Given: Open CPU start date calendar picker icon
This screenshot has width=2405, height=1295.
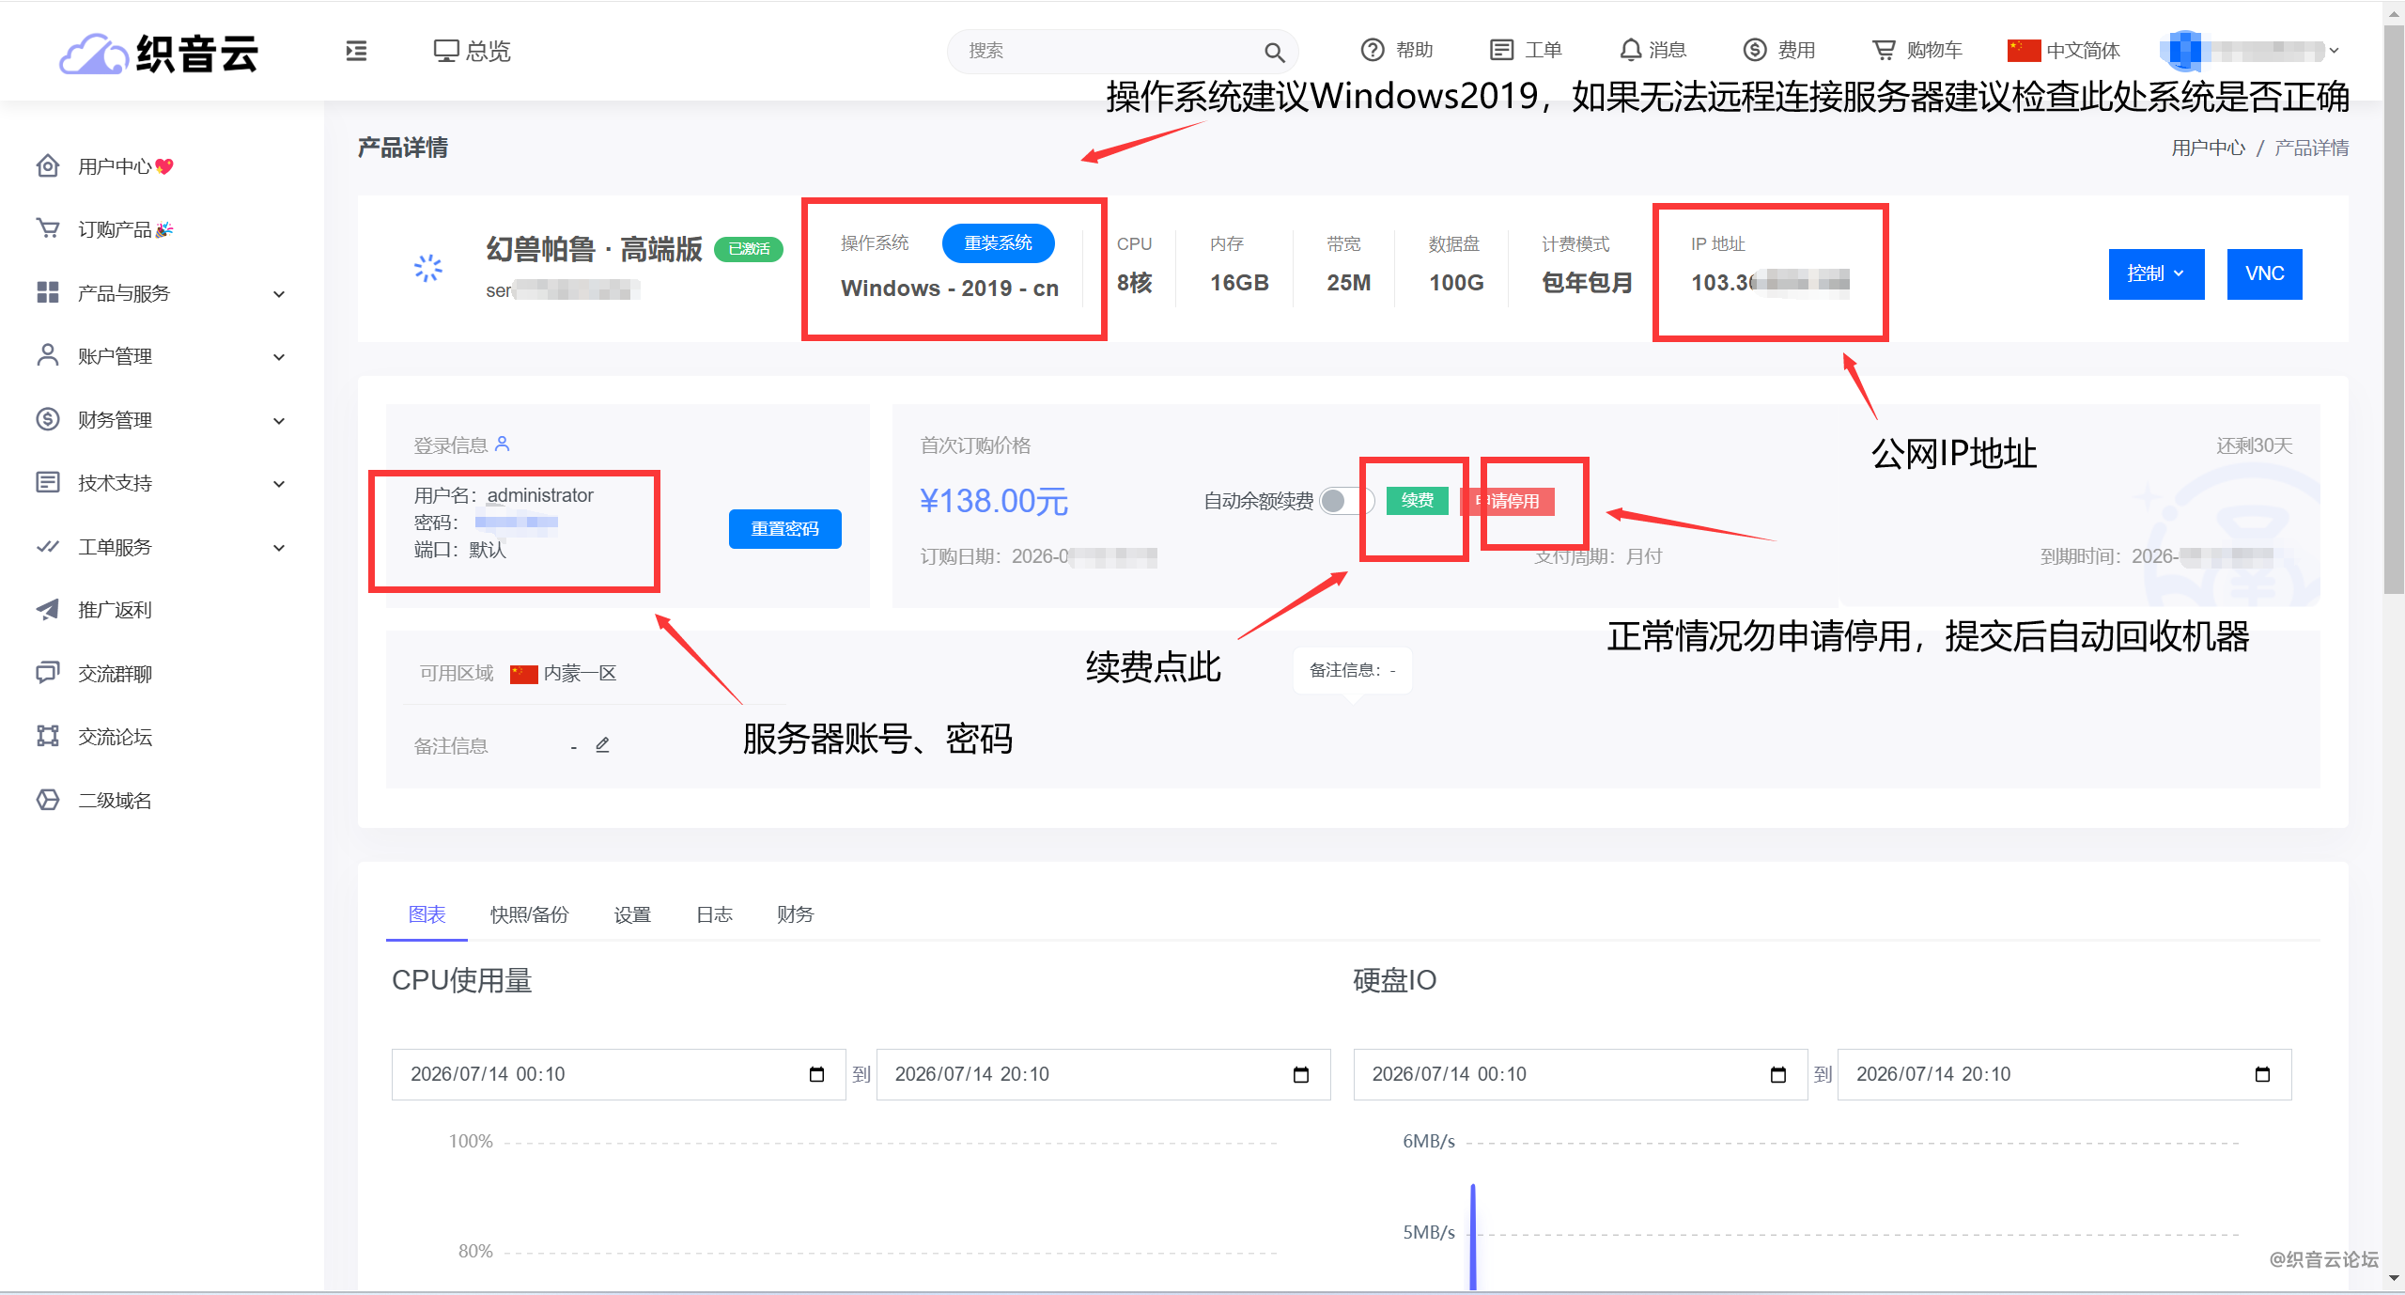Looking at the screenshot, I should [816, 1074].
